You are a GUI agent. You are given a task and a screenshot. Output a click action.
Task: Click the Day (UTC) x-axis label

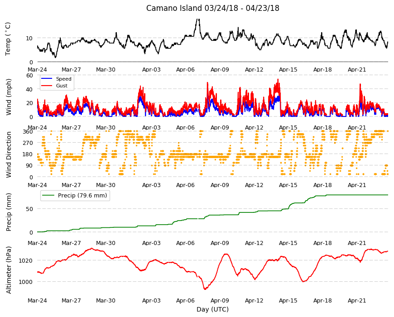(x=212, y=309)
